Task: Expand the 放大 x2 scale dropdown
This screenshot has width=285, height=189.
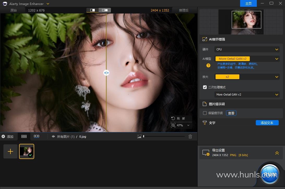Action: point(247,77)
